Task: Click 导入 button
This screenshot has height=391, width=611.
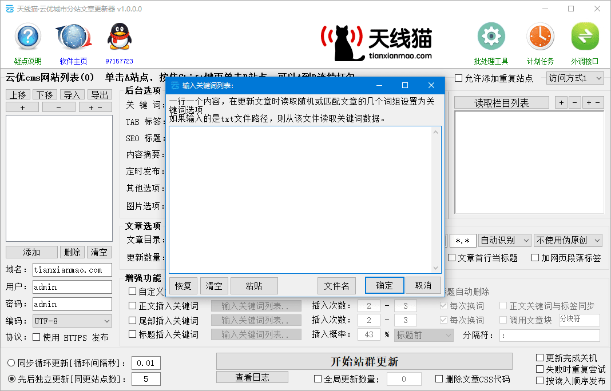Action: (72, 95)
